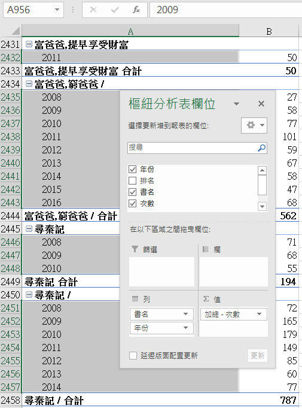302x408 pixels.
Task: Click cell 富爸爸,窮爸爸 / 合計
Action: pos(71,216)
